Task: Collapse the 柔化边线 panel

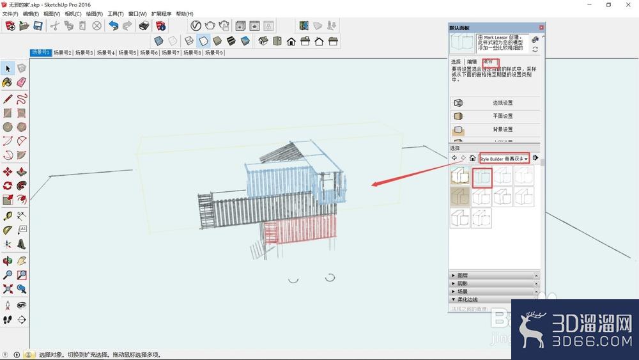Action: (495, 299)
